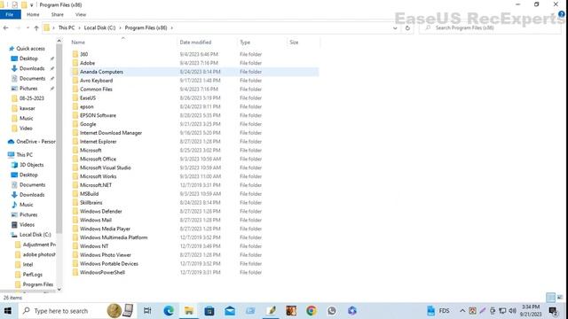
Task: Open the kawsar folder in sidebar
Action: [28, 108]
